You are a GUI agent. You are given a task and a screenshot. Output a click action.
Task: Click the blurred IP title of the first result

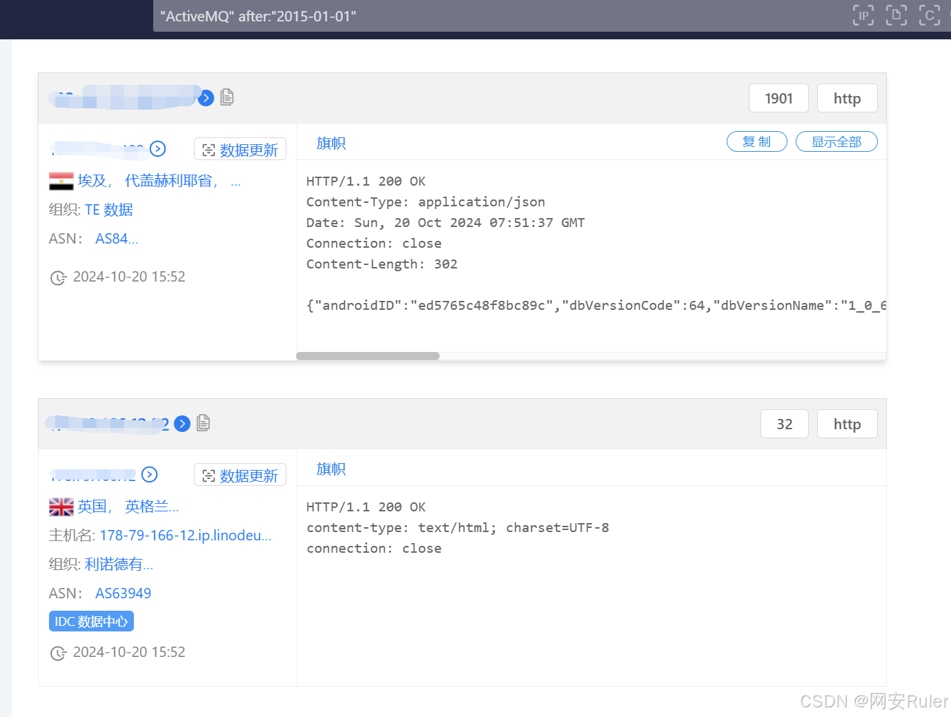tap(125, 98)
